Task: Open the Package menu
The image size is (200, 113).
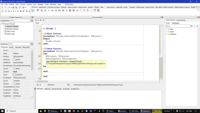Action: click(40, 4)
